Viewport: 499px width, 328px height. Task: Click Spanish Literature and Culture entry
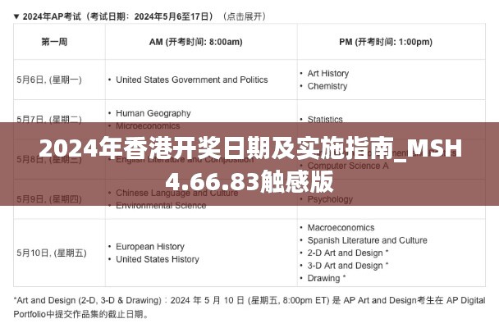[x=367, y=240]
